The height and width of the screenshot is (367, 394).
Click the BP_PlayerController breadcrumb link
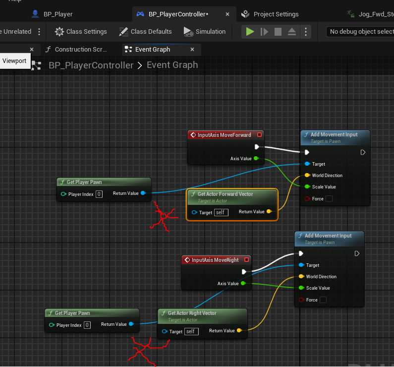tap(91, 65)
